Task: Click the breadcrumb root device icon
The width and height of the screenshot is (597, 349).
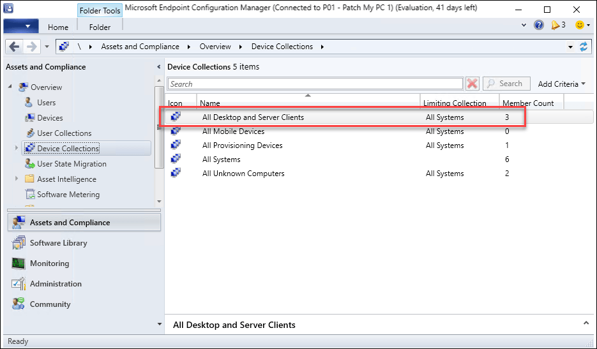Action: [64, 47]
